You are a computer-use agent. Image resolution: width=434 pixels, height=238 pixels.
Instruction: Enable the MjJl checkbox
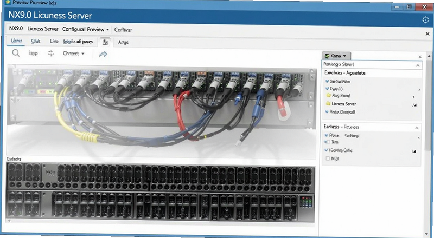point(328,158)
